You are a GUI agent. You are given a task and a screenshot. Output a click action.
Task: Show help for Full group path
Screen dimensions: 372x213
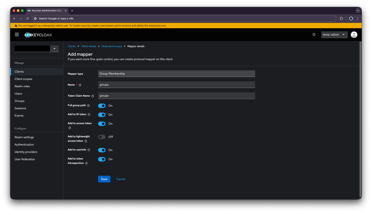[89, 106]
